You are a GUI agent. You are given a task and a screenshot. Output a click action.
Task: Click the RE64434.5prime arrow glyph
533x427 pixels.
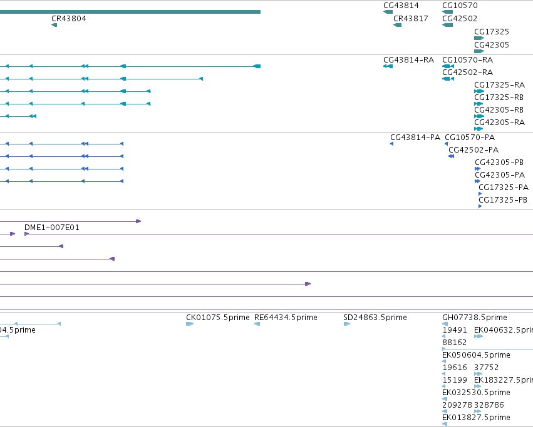(257, 324)
